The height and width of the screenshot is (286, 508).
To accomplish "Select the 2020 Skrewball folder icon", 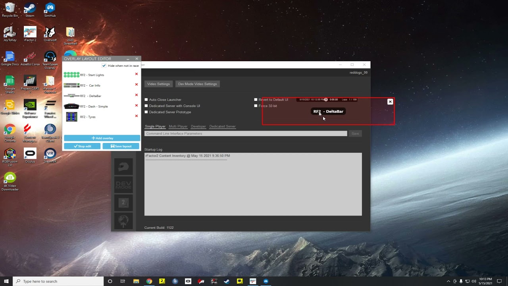I will (x=70, y=36).
